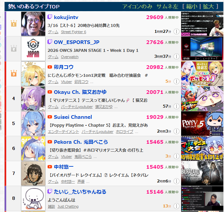224x212 pixels.
Task: Click the YouTube icon next to Okayu Ch.
Action: coord(50,92)
